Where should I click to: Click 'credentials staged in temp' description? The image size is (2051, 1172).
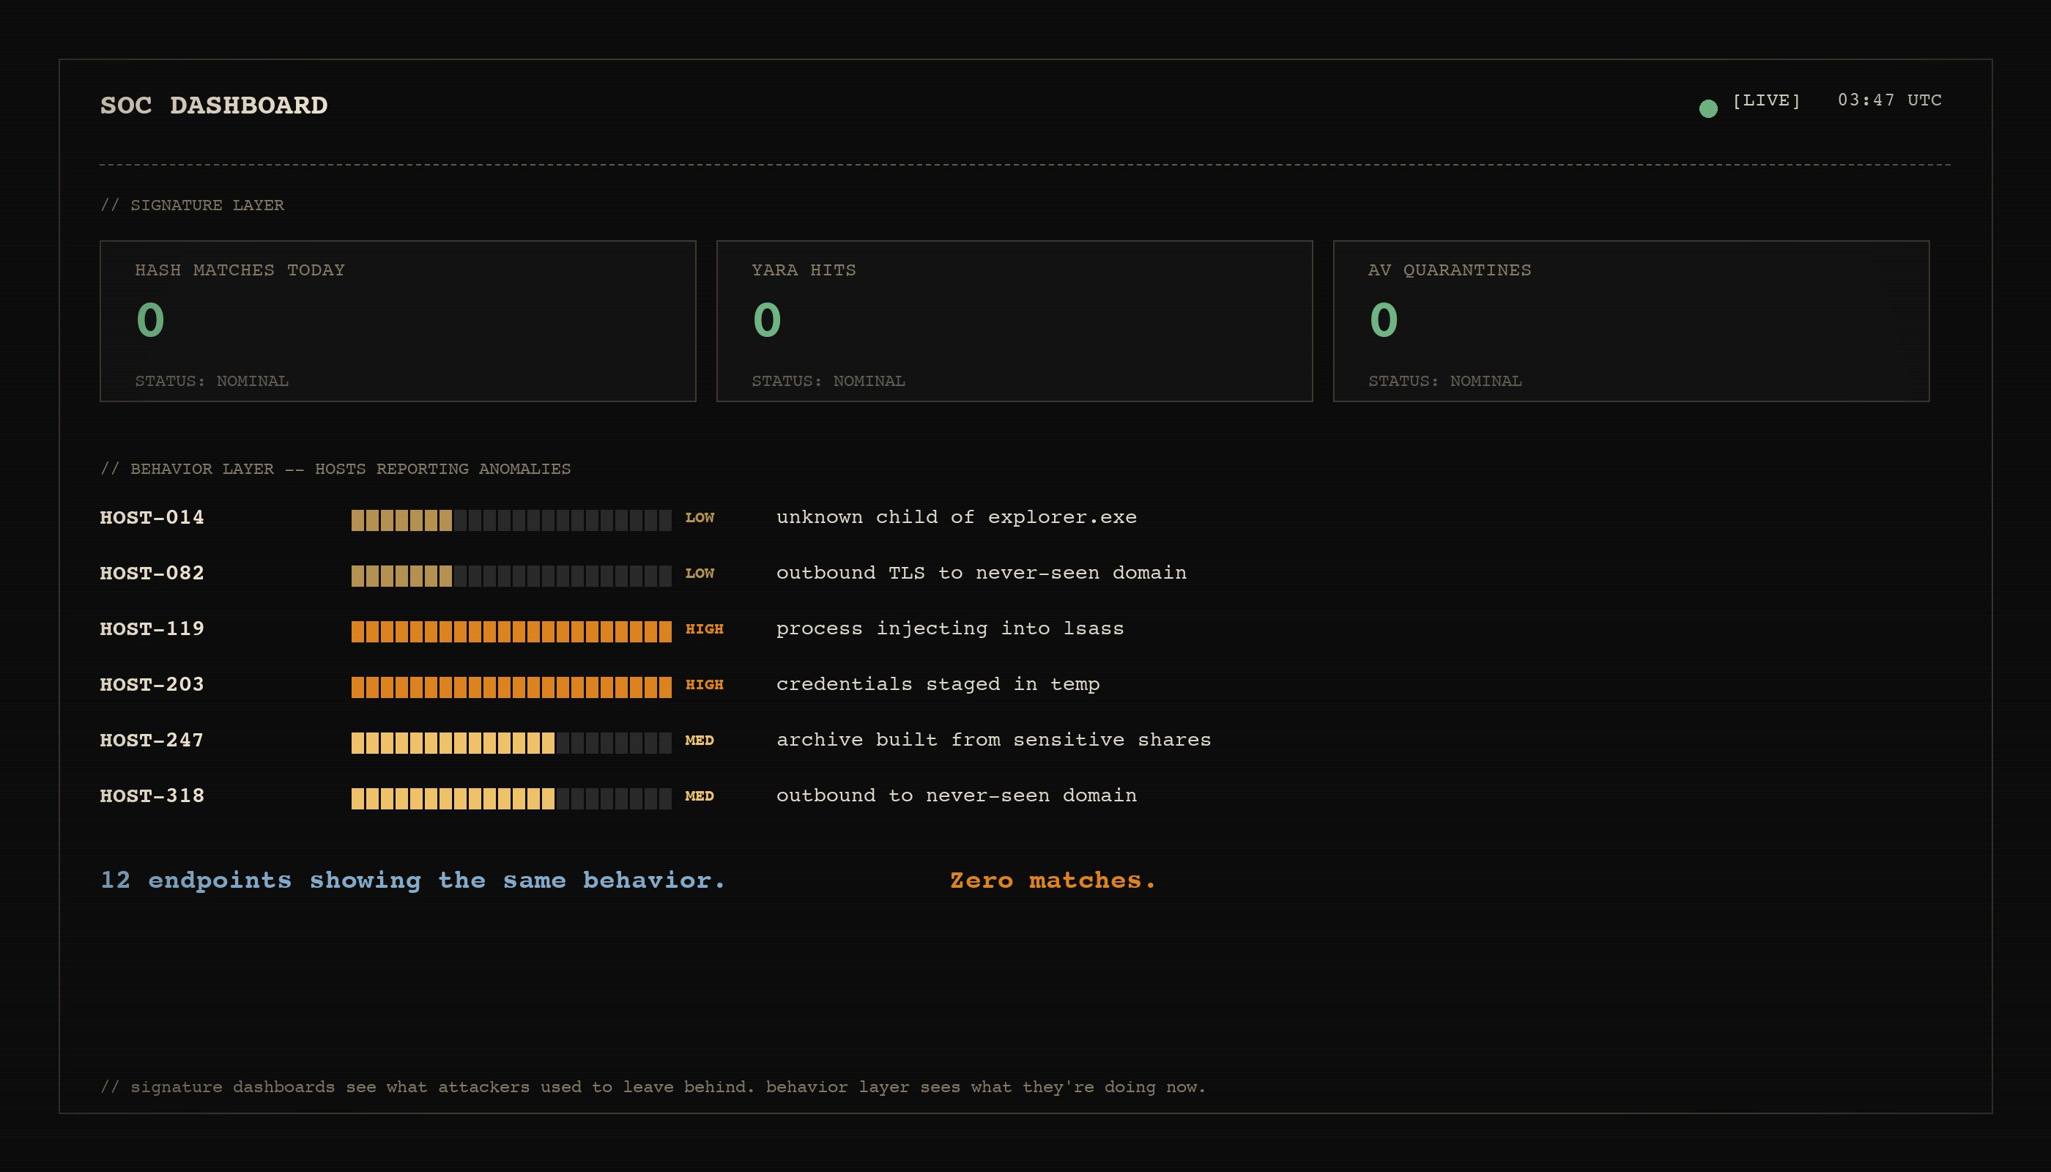coord(938,684)
